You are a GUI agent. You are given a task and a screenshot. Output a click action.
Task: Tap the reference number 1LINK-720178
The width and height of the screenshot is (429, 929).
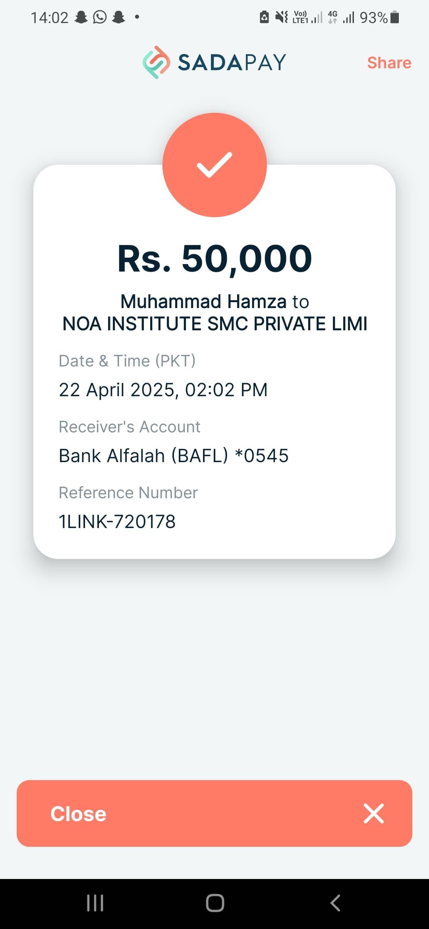click(x=117, y=522)
